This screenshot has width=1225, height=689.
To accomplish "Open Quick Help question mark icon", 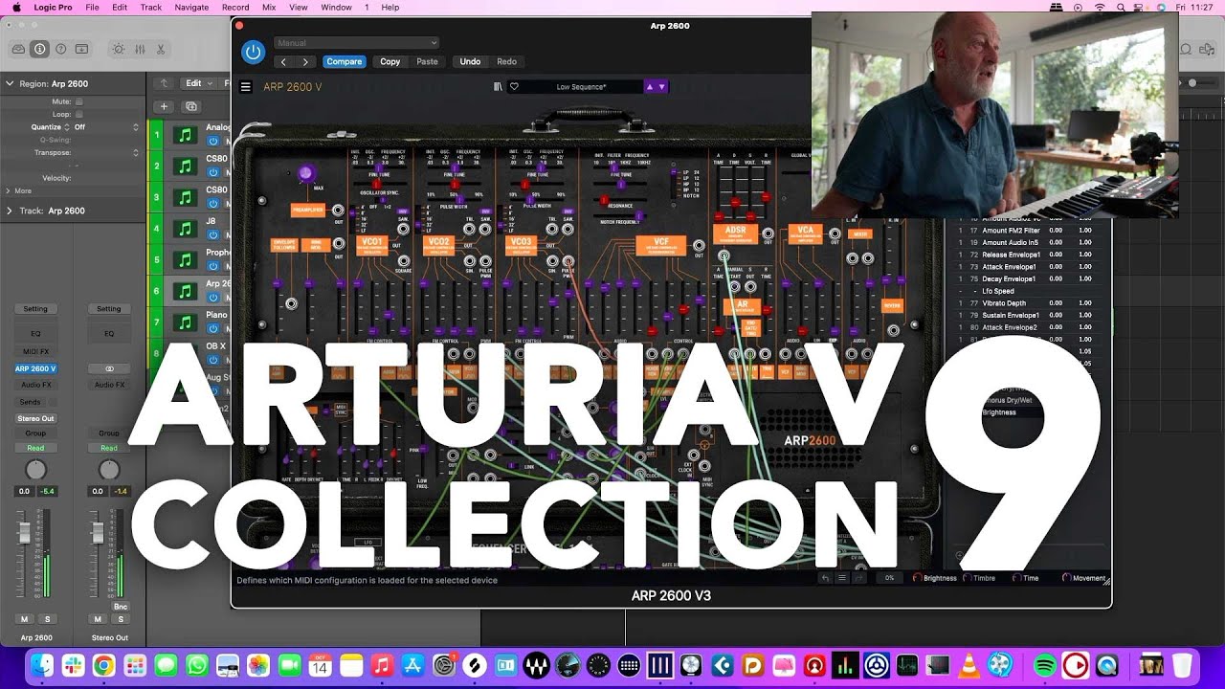I will pos(61,49).
